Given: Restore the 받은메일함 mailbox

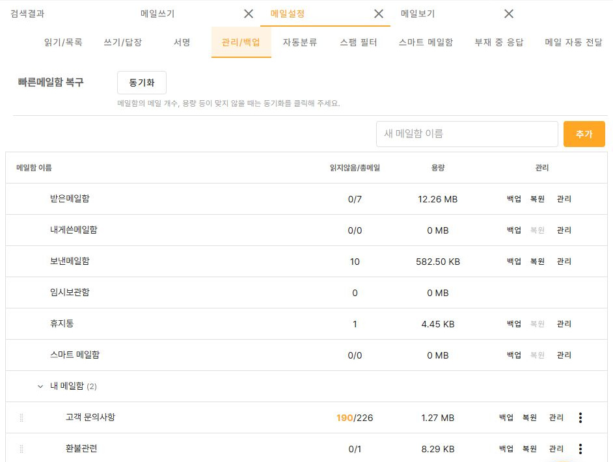Looking at the screenshot, I should 537,199.
